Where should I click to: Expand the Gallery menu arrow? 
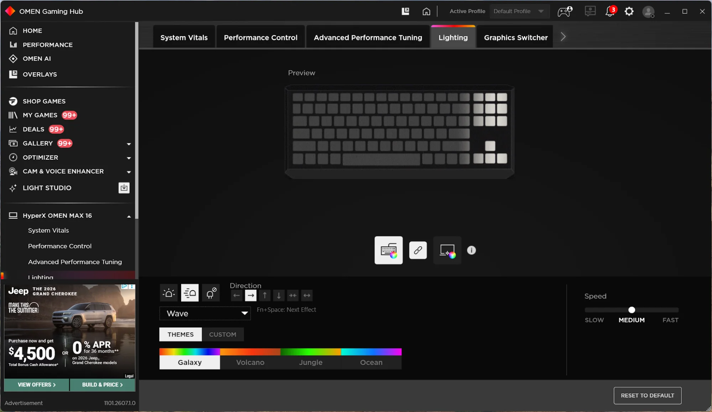point(129,144)
